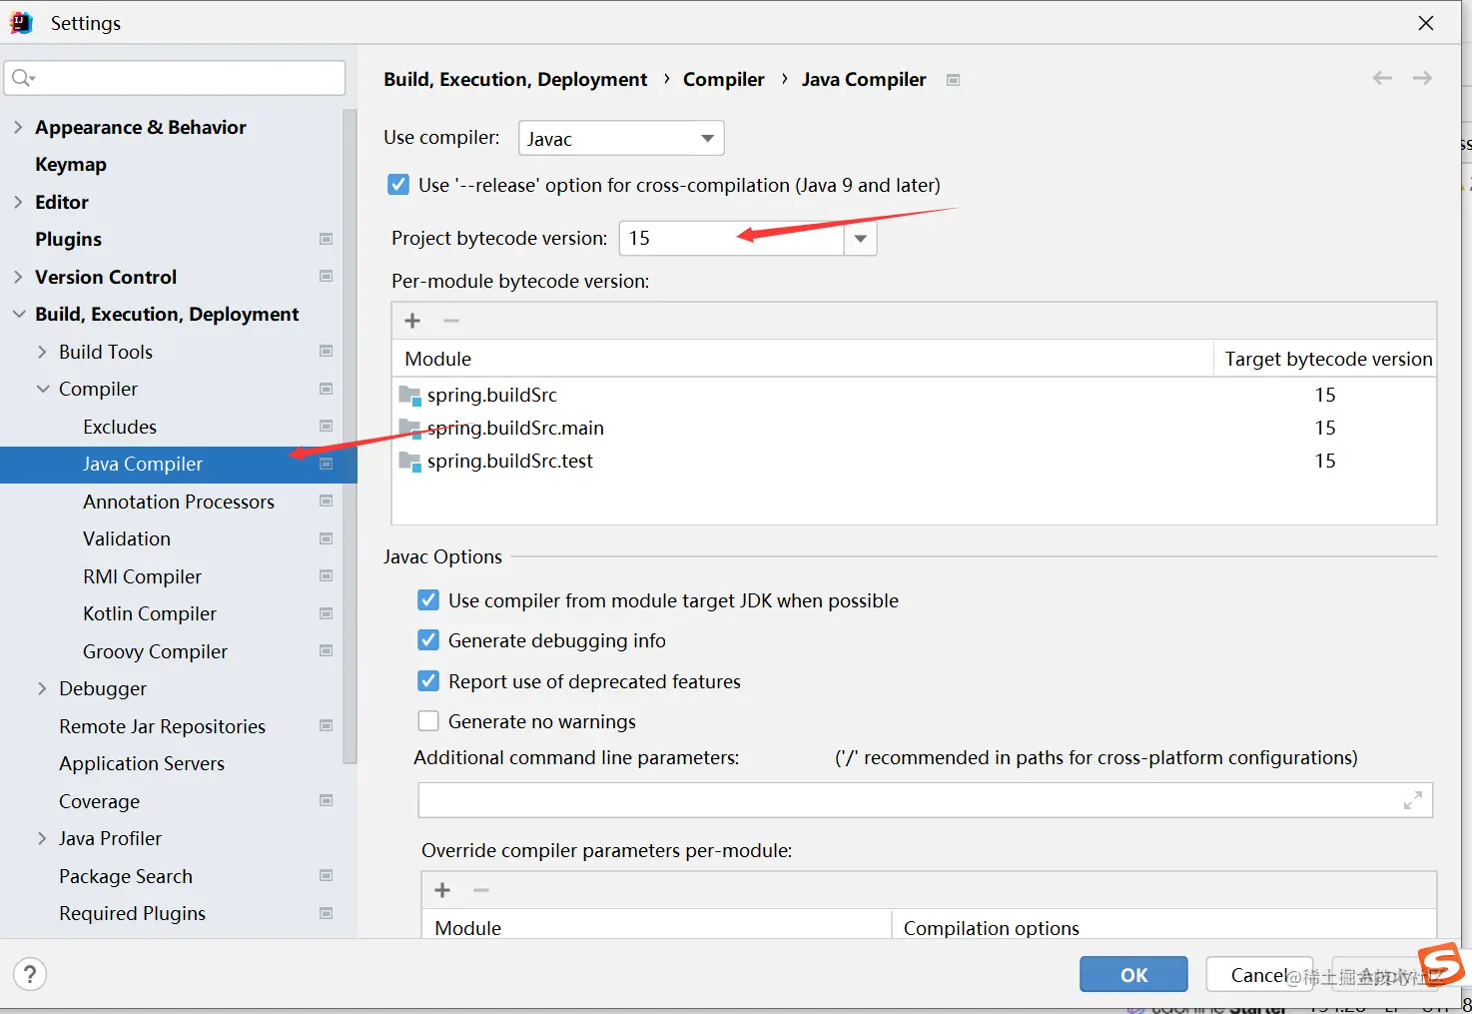Click the remove module bytecode version minus icon
Image resolution: width=1472 pixels, height=1014 pixels.
coord(451,321)
